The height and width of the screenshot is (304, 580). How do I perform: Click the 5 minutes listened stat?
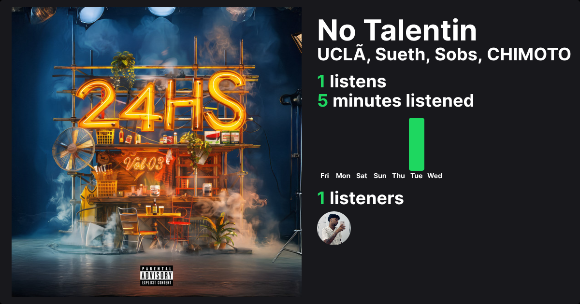395,101
